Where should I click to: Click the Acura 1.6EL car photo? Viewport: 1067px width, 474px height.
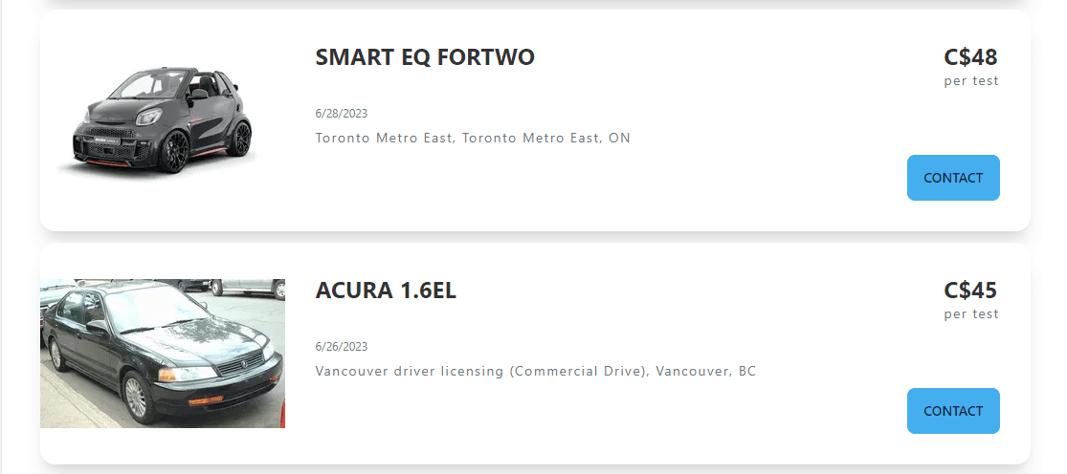[162, 354]
